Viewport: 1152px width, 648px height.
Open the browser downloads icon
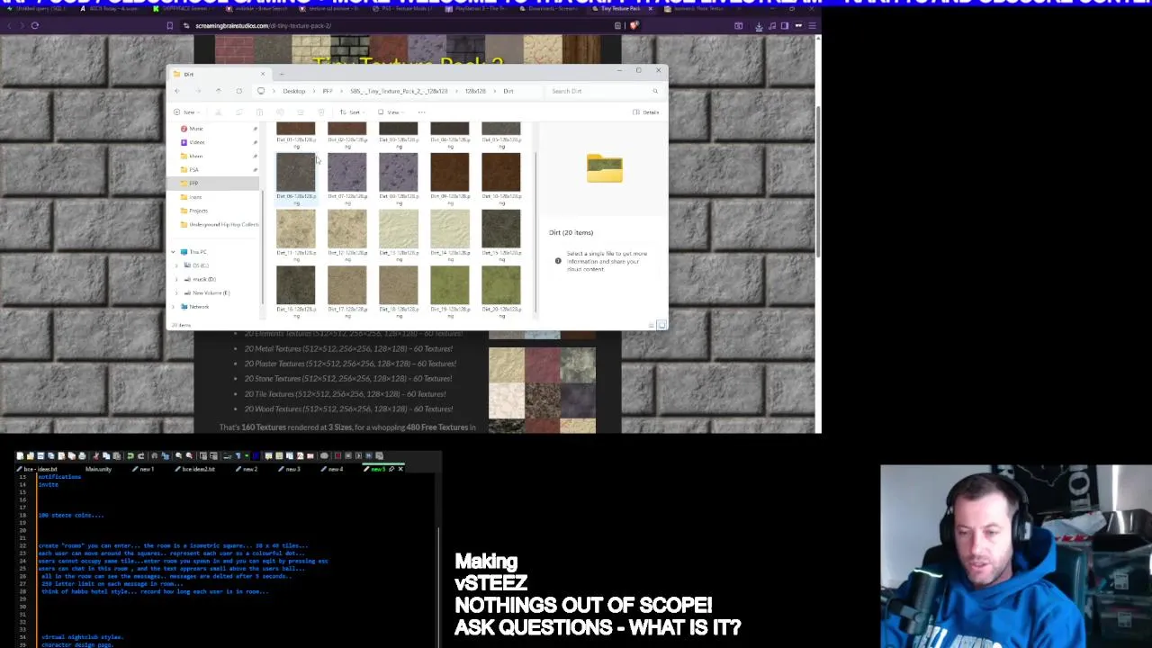(758, 25)
